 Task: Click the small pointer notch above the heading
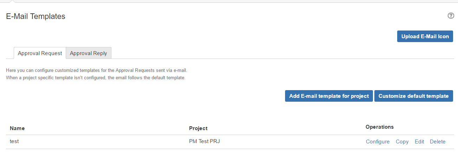pyautogui.click(x=12, y=1)
